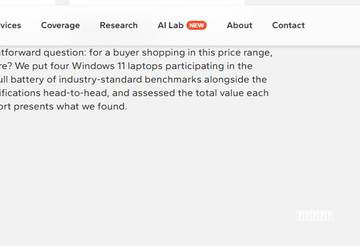Click the text "presents what we found"
The width and height of the screenshot is (360, 246).
(70, 106)
